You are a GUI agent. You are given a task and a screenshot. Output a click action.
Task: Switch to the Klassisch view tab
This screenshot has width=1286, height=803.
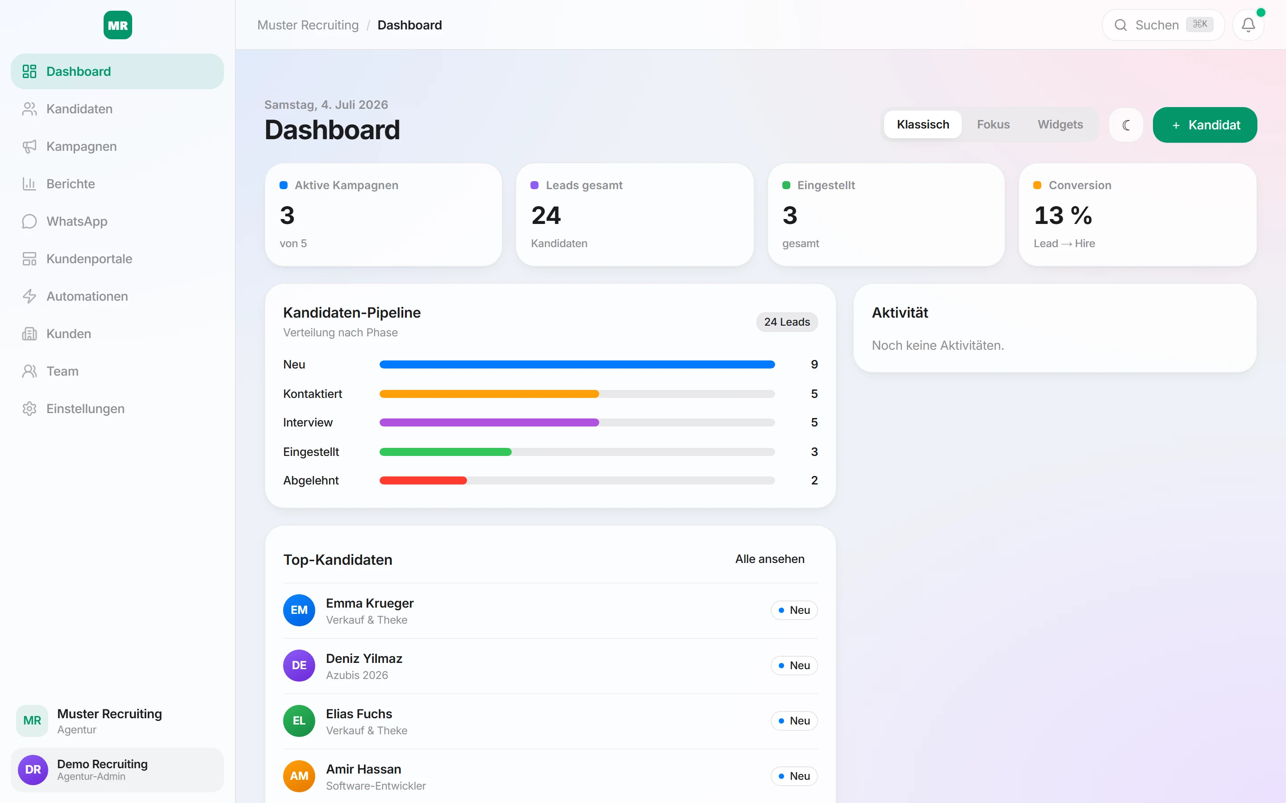(923, 124)
